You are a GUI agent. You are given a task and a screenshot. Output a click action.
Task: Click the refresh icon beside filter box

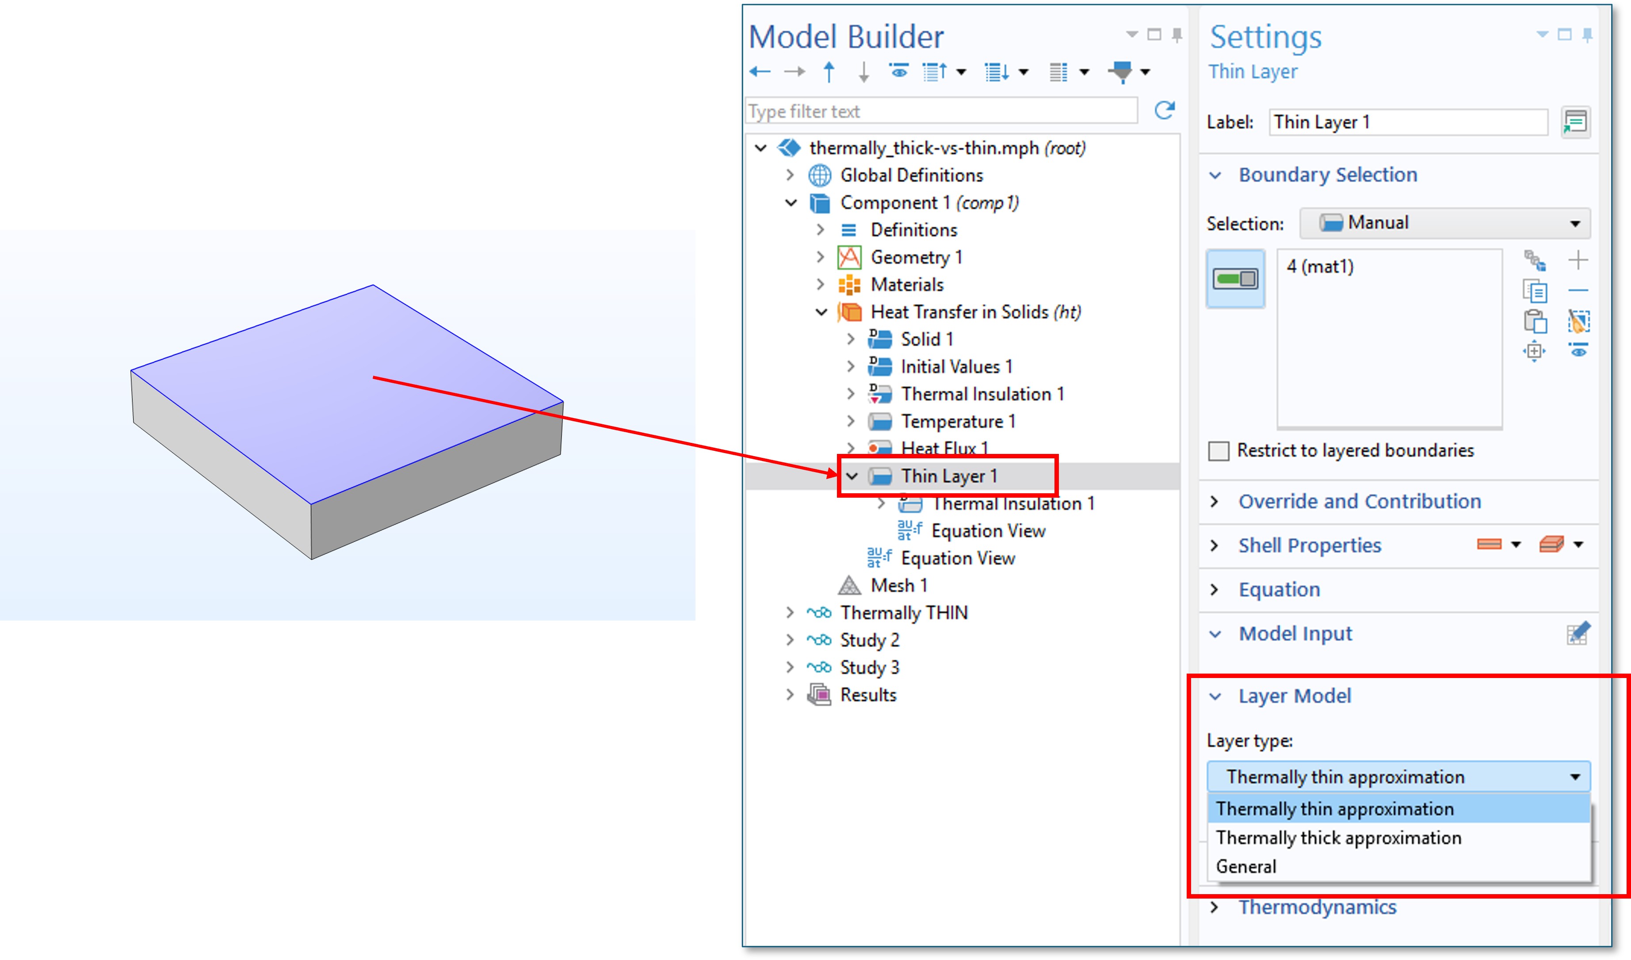click(x=1165, y=110)
